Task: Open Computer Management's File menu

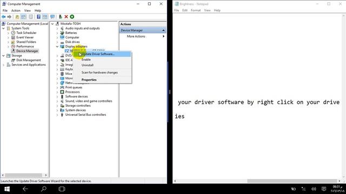Action: (x=5, y=11)
